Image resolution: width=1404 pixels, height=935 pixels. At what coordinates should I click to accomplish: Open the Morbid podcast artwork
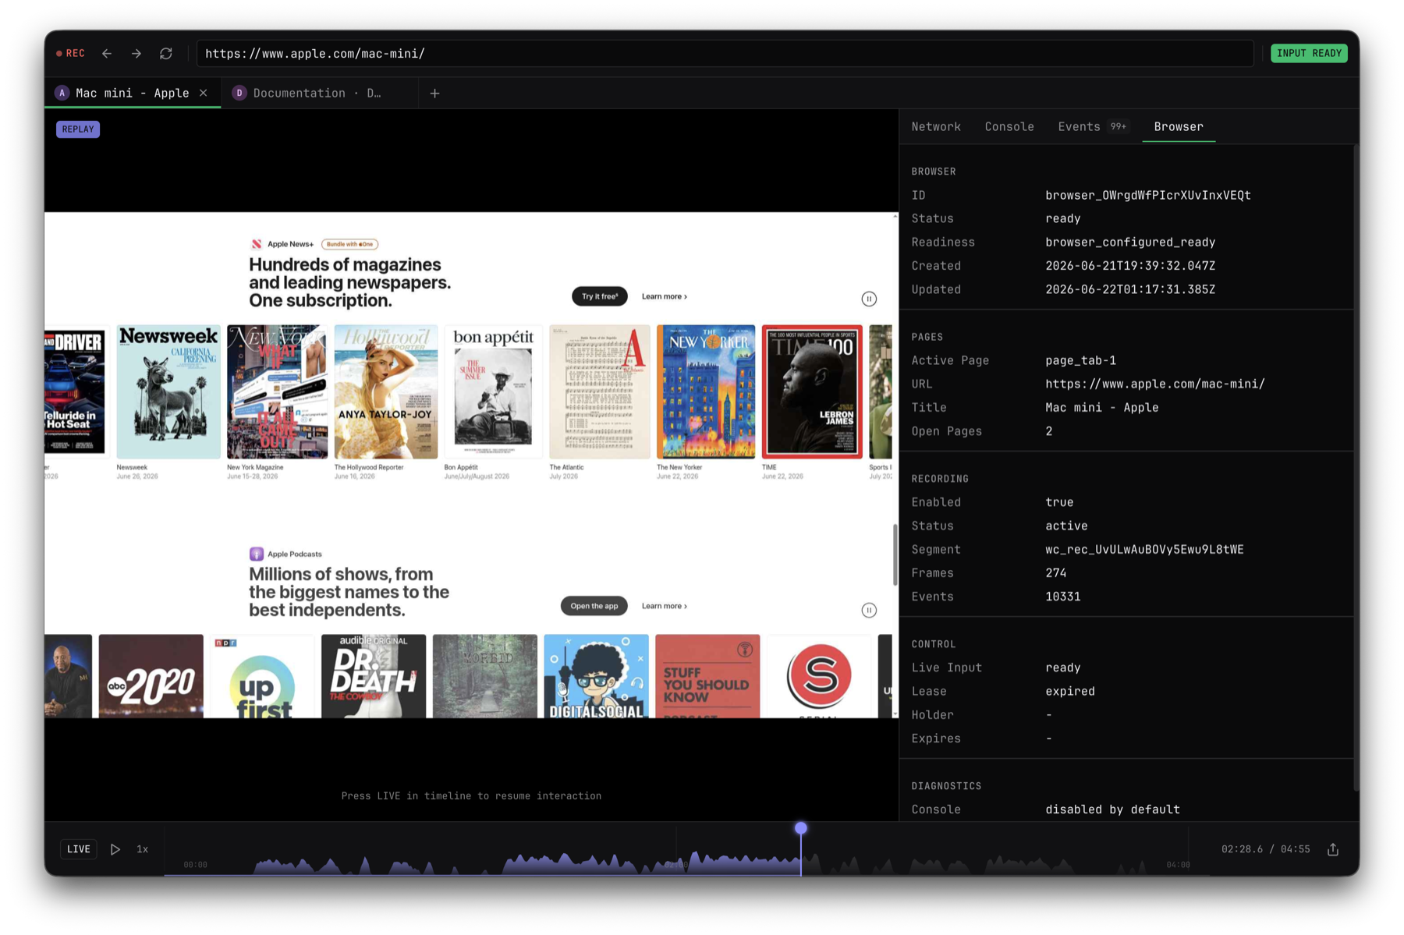pos(485,676)
